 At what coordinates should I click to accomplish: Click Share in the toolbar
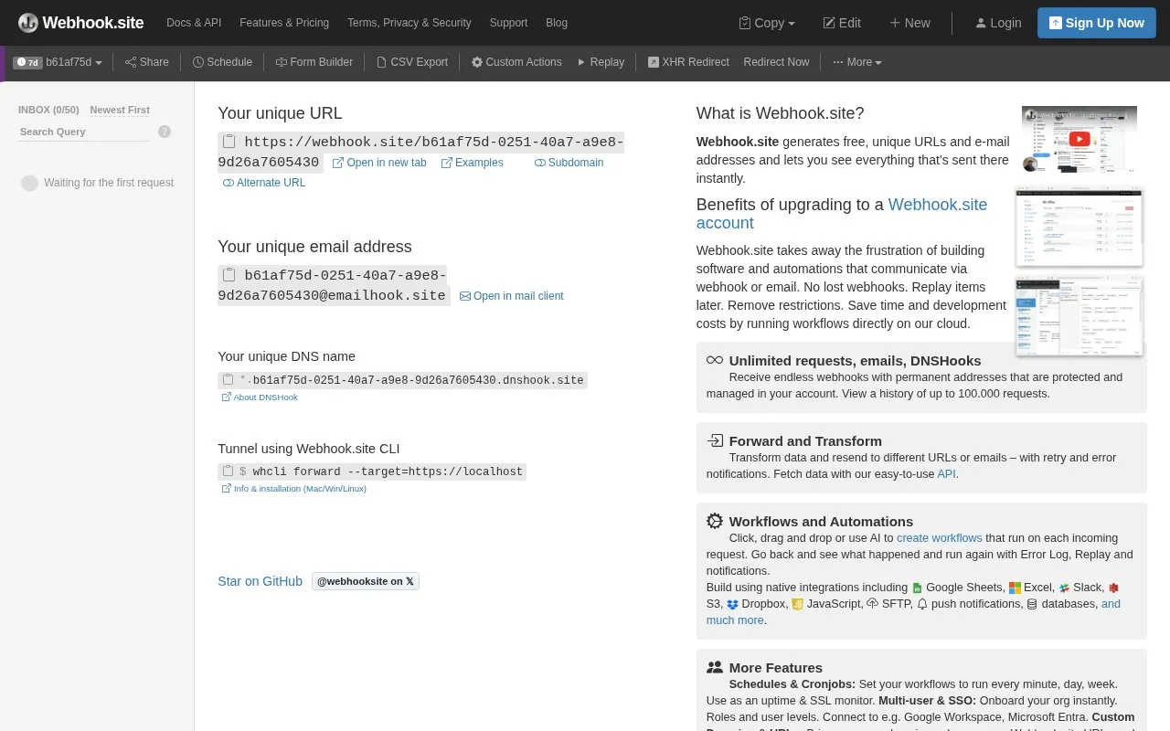(147, 62)
